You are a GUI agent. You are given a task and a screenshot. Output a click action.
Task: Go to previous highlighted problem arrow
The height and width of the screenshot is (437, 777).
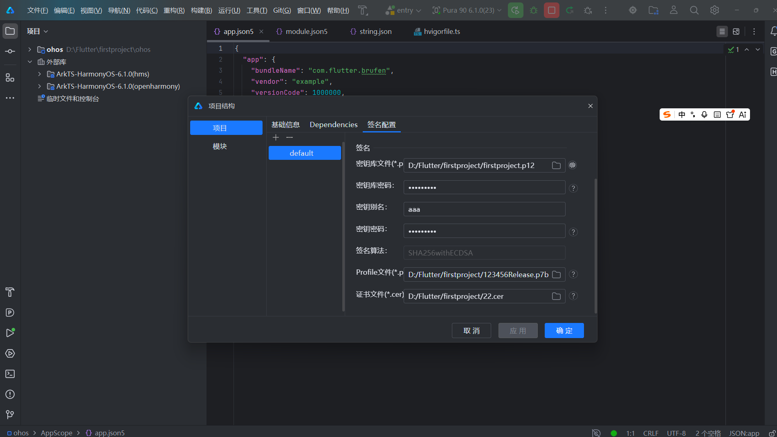[747, 49]
